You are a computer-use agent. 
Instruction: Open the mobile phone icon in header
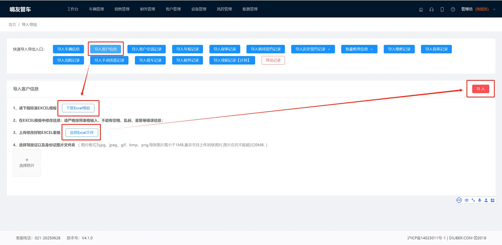442,9
